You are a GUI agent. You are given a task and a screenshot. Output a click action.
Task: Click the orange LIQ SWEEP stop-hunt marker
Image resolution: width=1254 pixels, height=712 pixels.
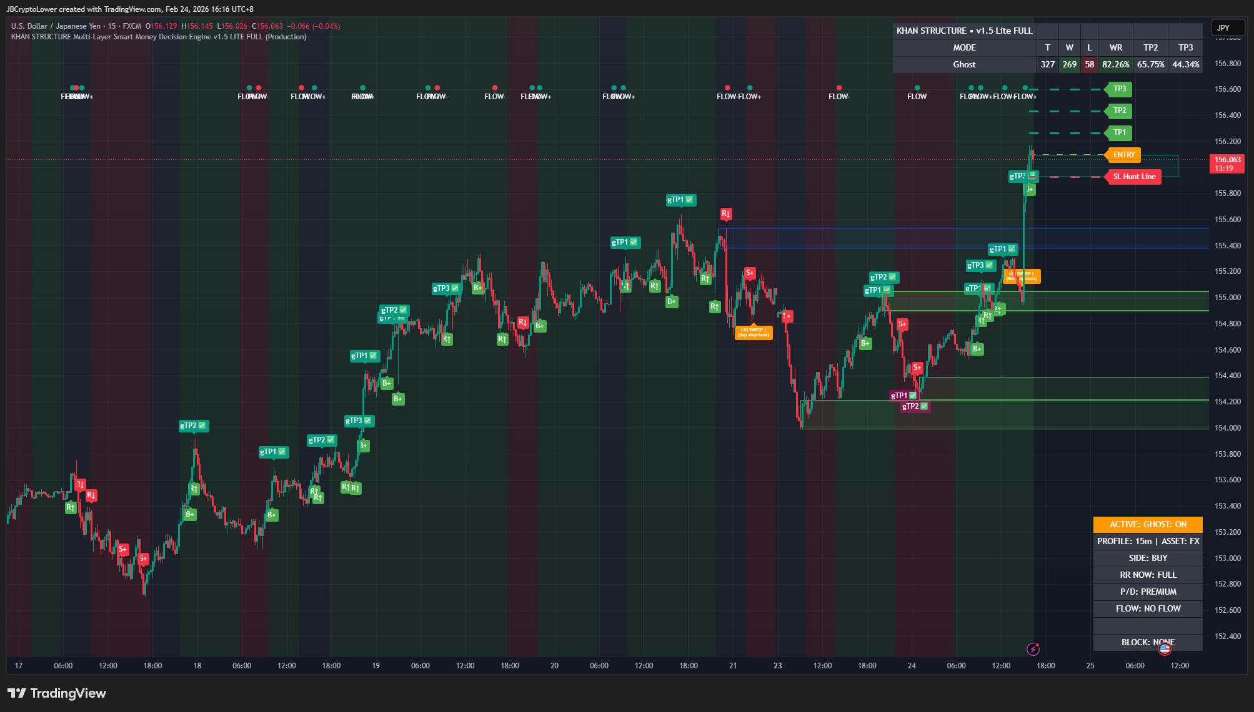[754, 332]
